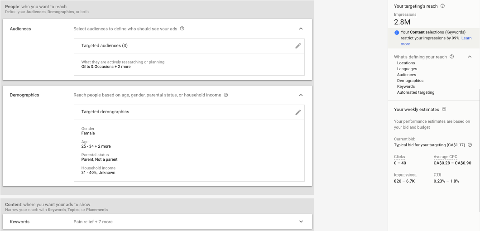Click the Clicks estimate label
The width and height of the screenshot is (480, 231).
tap(399, 157)
